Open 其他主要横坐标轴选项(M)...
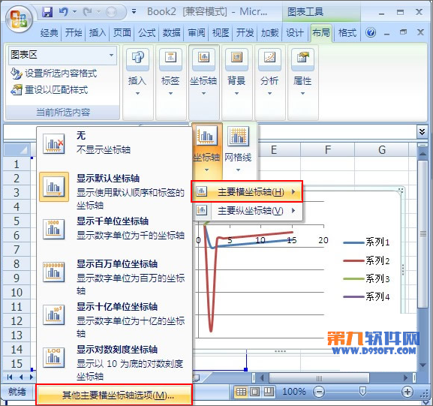This screenshot has height=406, width=433. click(x=114, y=395)
